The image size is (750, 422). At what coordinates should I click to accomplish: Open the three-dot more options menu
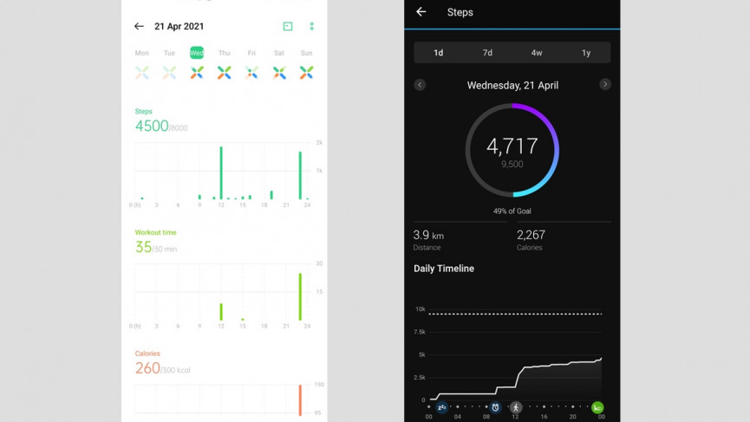coord(311,26)
